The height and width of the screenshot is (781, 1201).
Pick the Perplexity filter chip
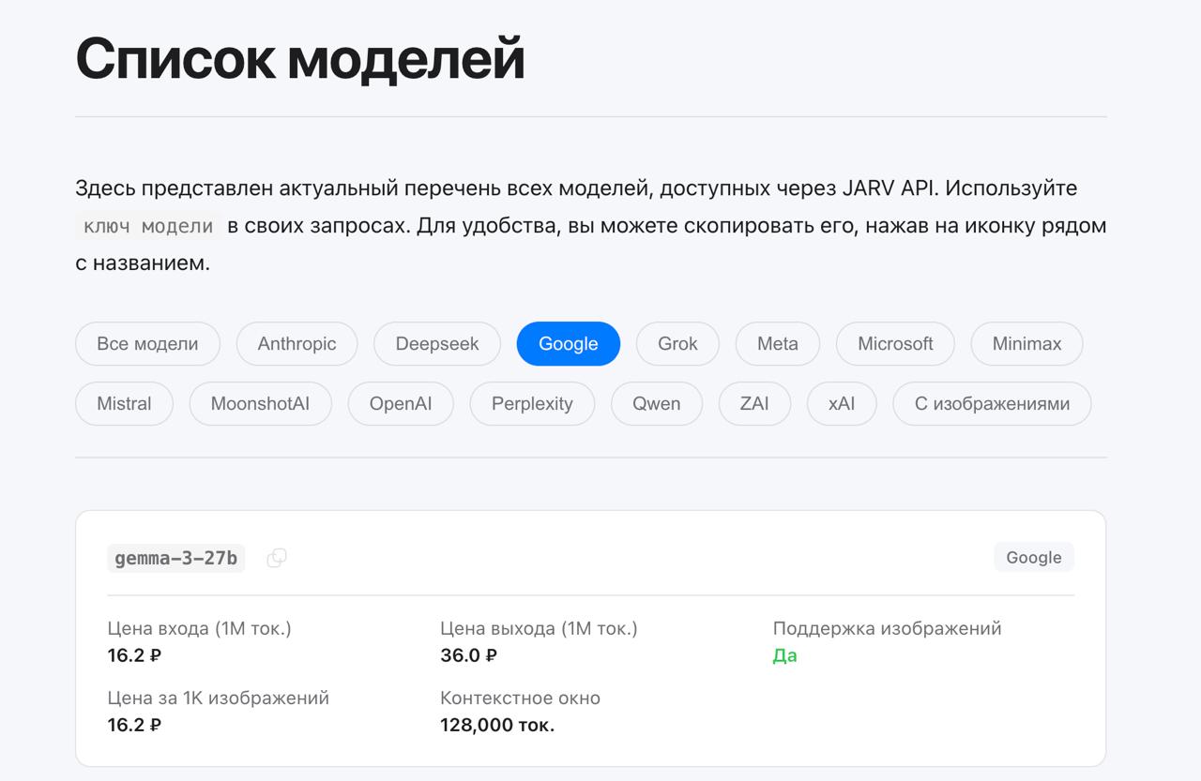(532, 403)
